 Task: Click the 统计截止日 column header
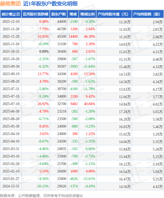pyautogui.click(x=10, y=14)
